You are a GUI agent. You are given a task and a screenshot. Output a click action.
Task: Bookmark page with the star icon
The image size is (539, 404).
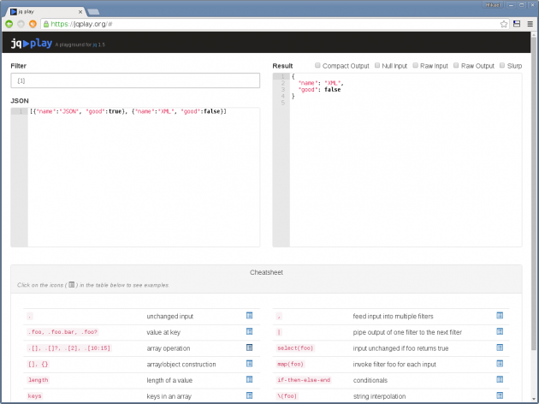click(504, 24)
